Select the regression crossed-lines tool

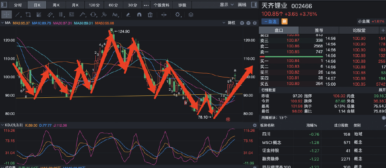point(104,15)
